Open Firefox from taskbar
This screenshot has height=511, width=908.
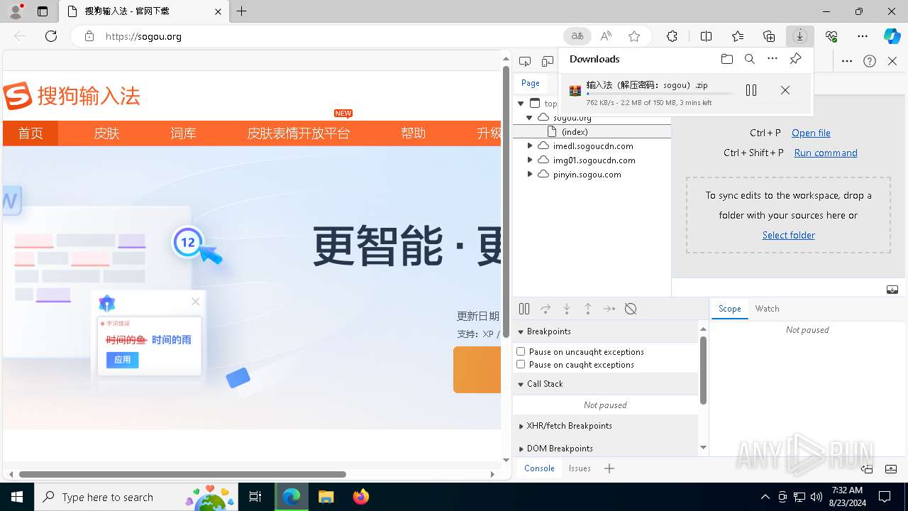[361, 497]
